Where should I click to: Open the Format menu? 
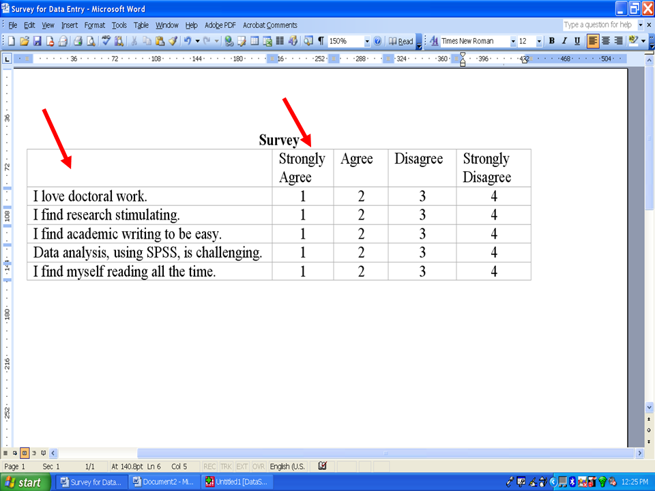(95, 25)
